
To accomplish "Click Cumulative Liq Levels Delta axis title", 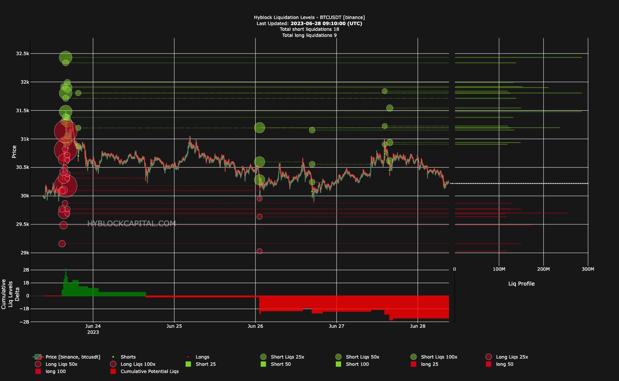I will (10, 294).
